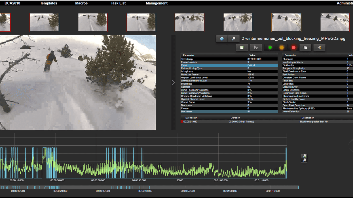This screenshot has height=198, width=353.
Task: Toggle the green status filter light
Action: (x=270, y=48)
